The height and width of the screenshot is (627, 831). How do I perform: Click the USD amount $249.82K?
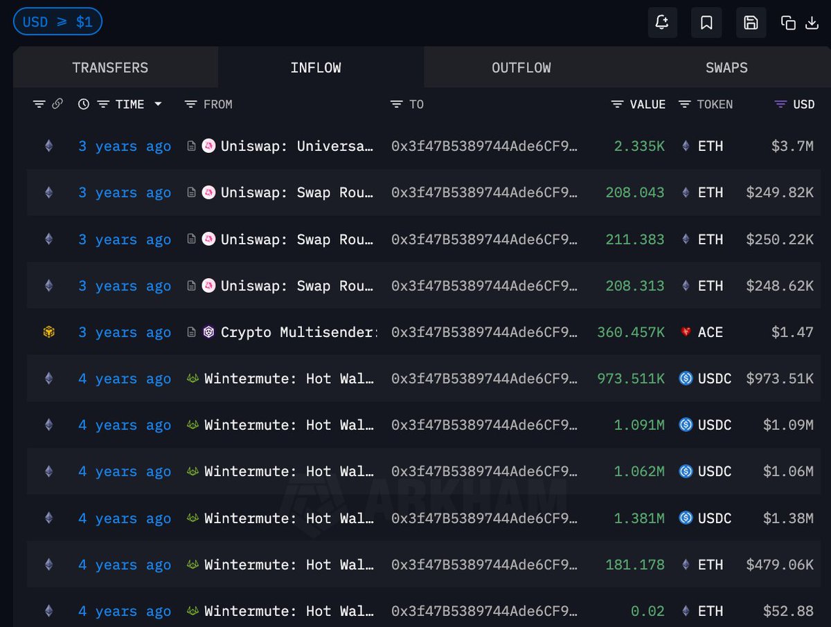click(x=780, y=192)
